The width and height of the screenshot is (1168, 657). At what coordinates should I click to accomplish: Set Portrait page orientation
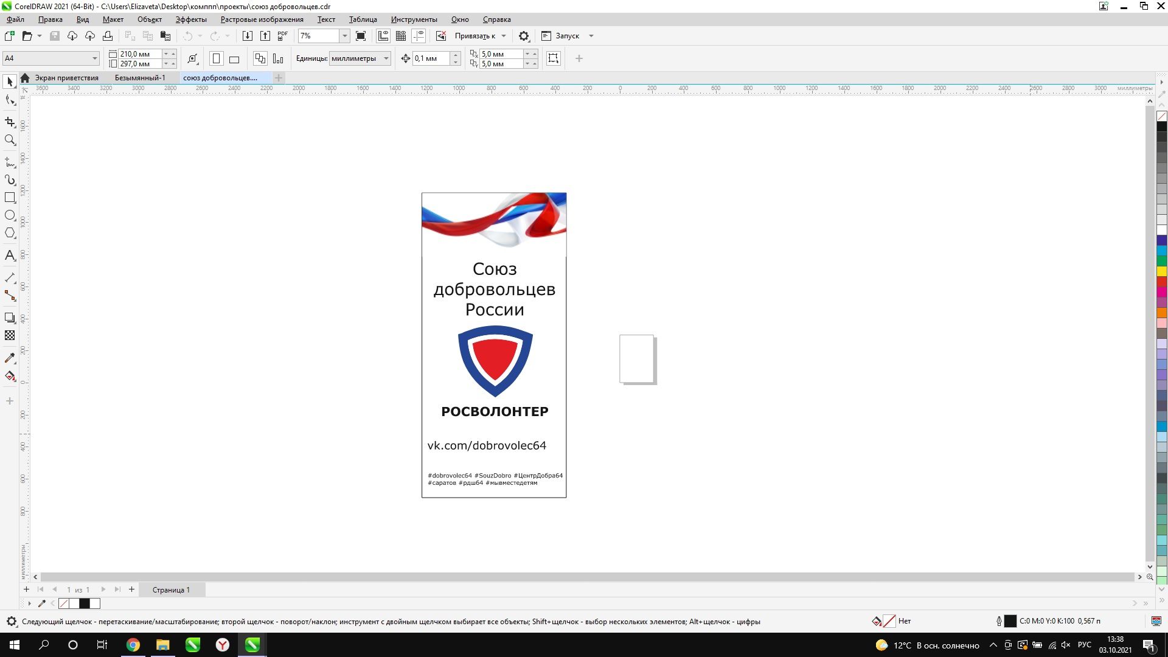[216, 58]
